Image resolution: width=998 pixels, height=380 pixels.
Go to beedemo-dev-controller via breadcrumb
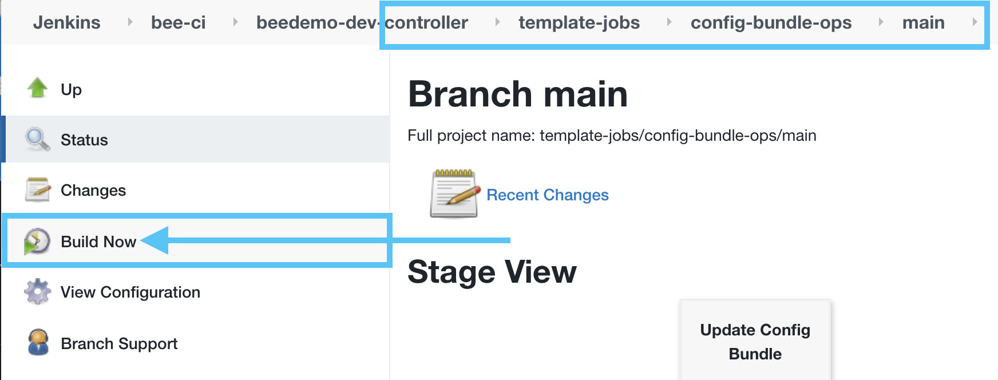(363, 22)
